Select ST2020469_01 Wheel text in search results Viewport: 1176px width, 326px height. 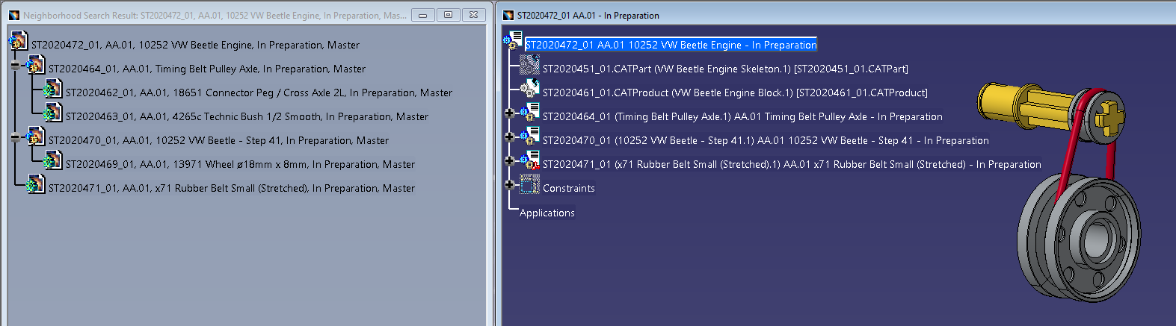click(239, 164)
